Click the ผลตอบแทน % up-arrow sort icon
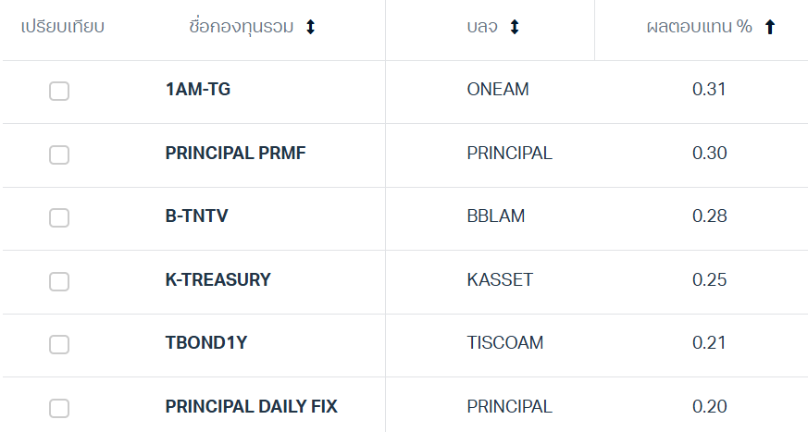 769,27
